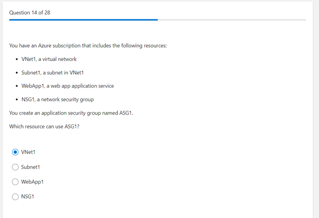Choose the Subnet1 radio option circle
Viewport: 319px width, 218px height.
point(15,167)
